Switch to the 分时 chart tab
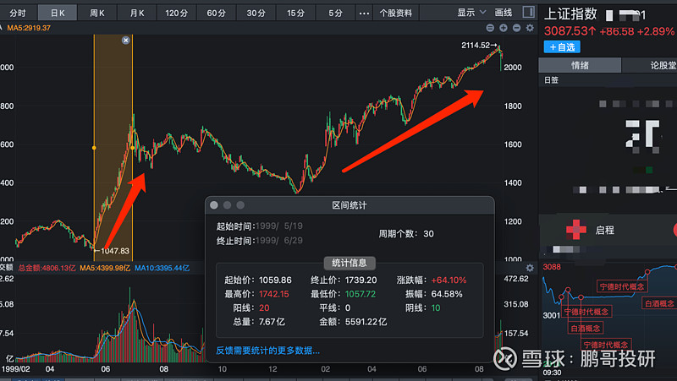 (x=18, y=13)
